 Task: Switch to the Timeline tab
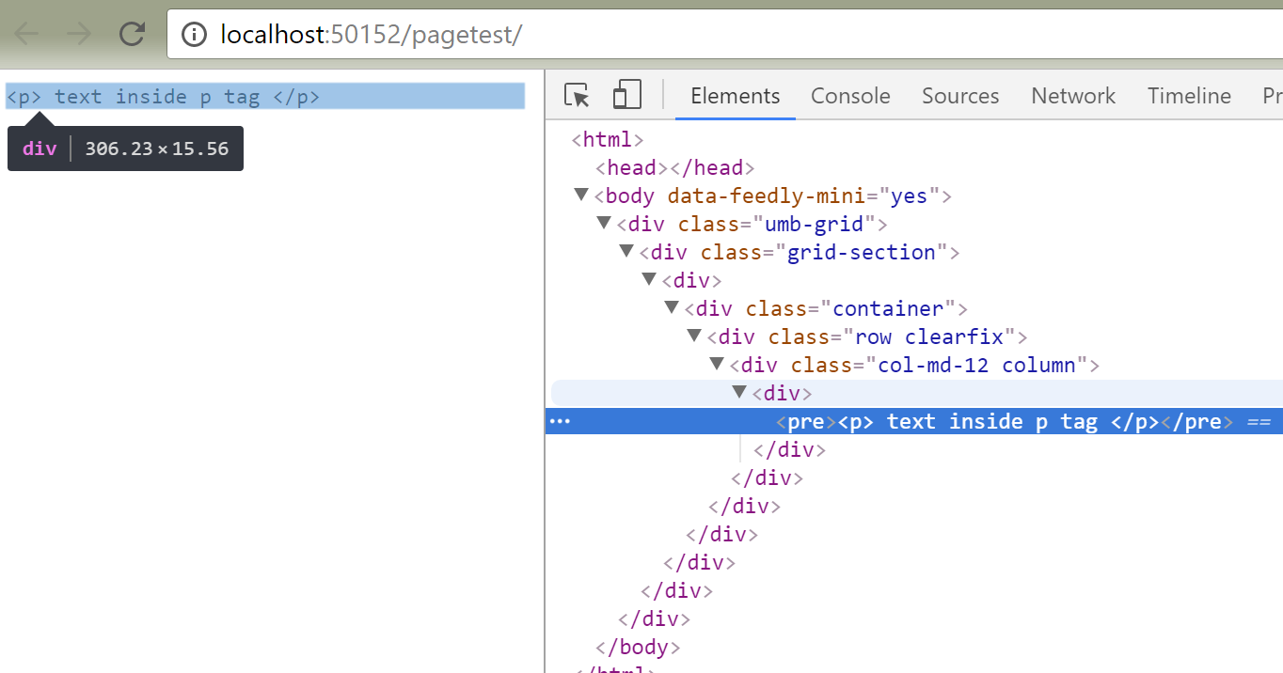[x=1189, y=96]
